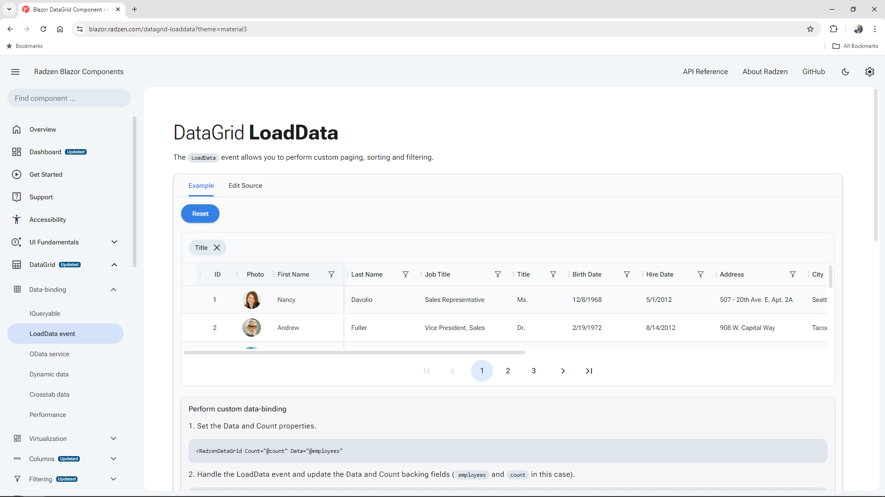
Task: Open the hamburger navigation menu
Action: pos(15,72)
